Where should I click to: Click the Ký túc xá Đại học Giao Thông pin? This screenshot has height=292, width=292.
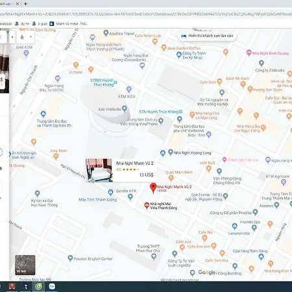37,193
